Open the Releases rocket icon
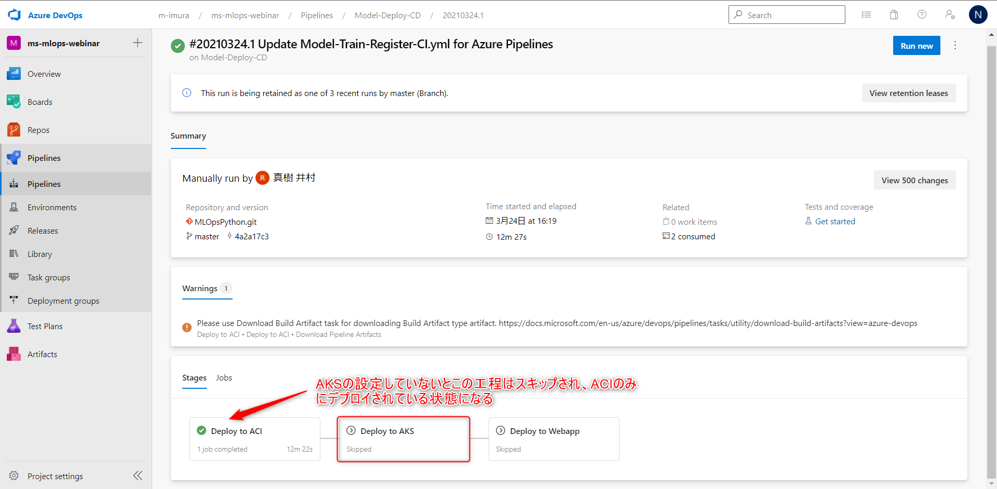The width and height of the screenshot is (997, 489). 14,230
